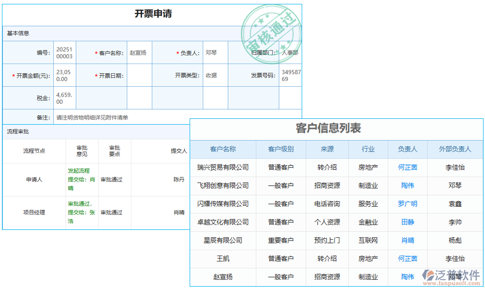Open 金融业 industry link
The width and height of the screenshot is (485, 291).
coord(368,222)
